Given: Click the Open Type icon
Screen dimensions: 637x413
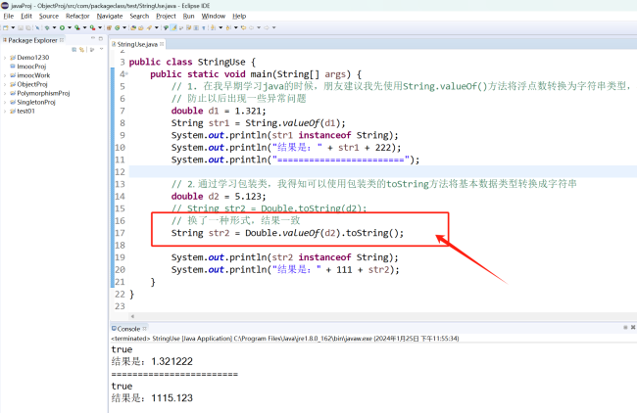Looking at the screenshot, I should (133, 27).
